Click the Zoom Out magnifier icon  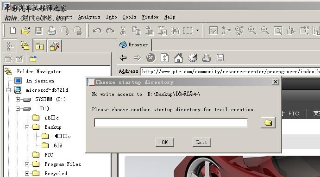(265, 31)
